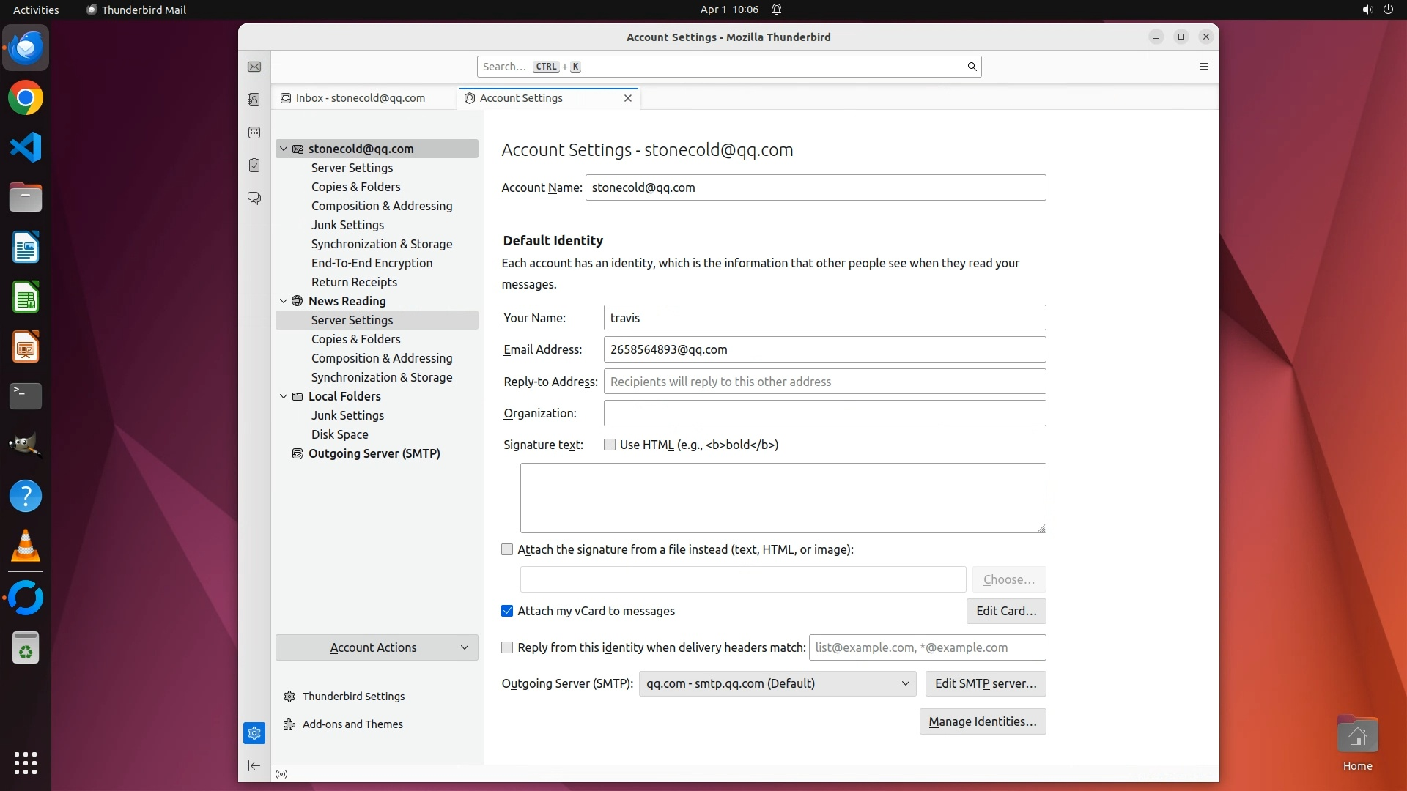The height and width of the screenshot is (791, 1407).
Task: Click the Manage Identities button
Action: tap(982, 721)
